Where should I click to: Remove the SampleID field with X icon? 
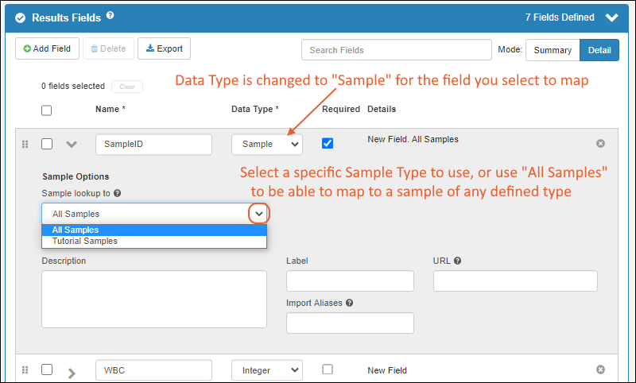point(600,143)
